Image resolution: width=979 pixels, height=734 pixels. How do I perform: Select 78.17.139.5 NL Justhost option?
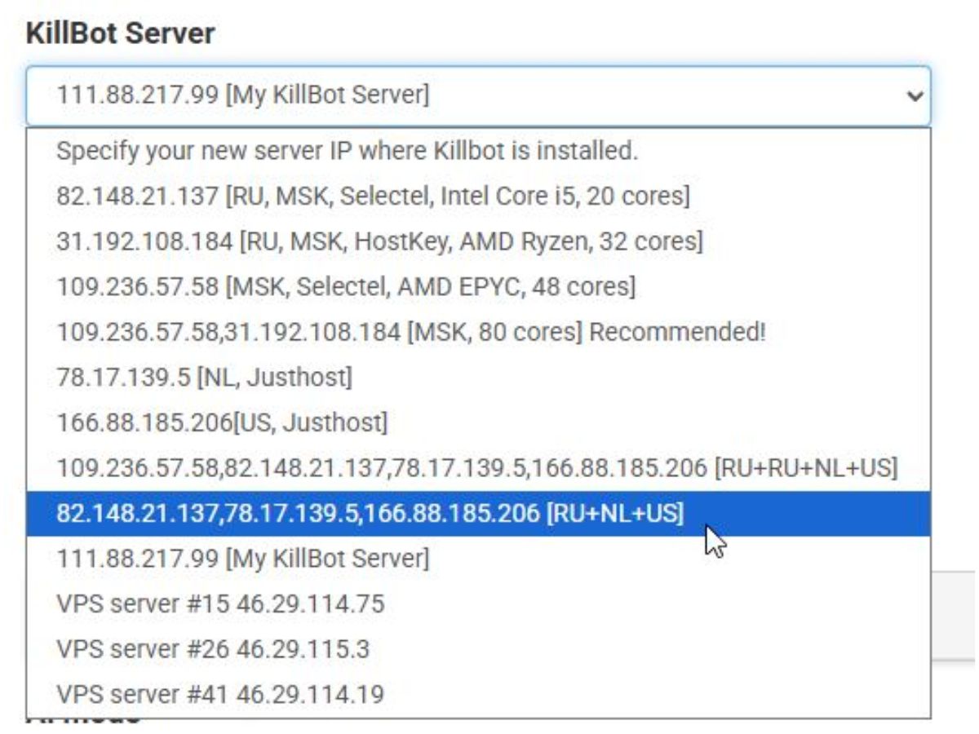pyautogui.click(x=478, y=377)
